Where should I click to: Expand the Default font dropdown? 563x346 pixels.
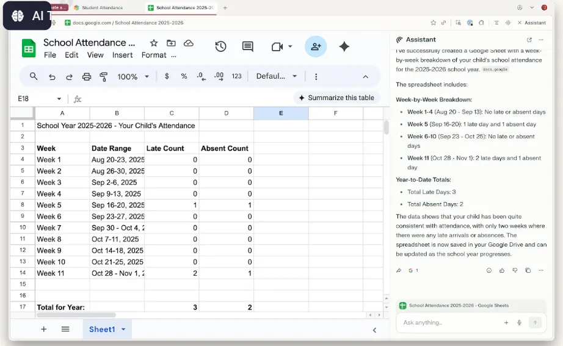(277, 77)
